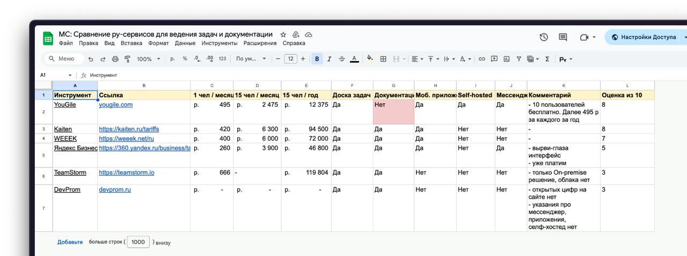Screen dimensions: 687x256
Task: Star this spreadsheet document
Action: 283,34
